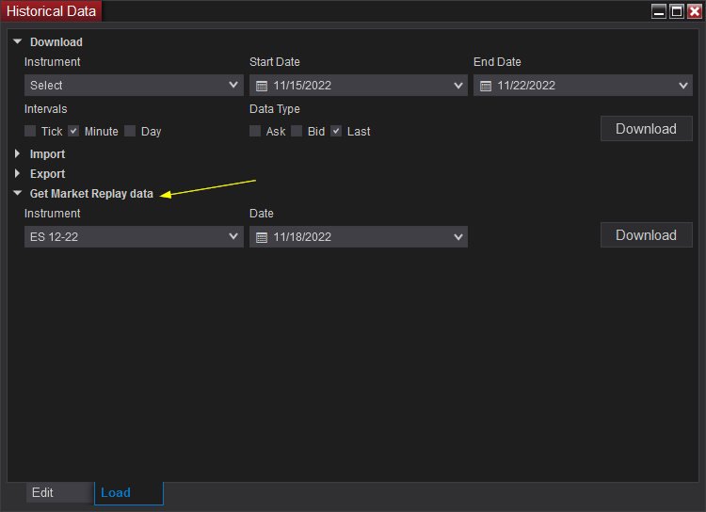The height and width of the screenshot is (512, 706).
Task: Click Download button for Market Replay data
Action: pos(646,235)
